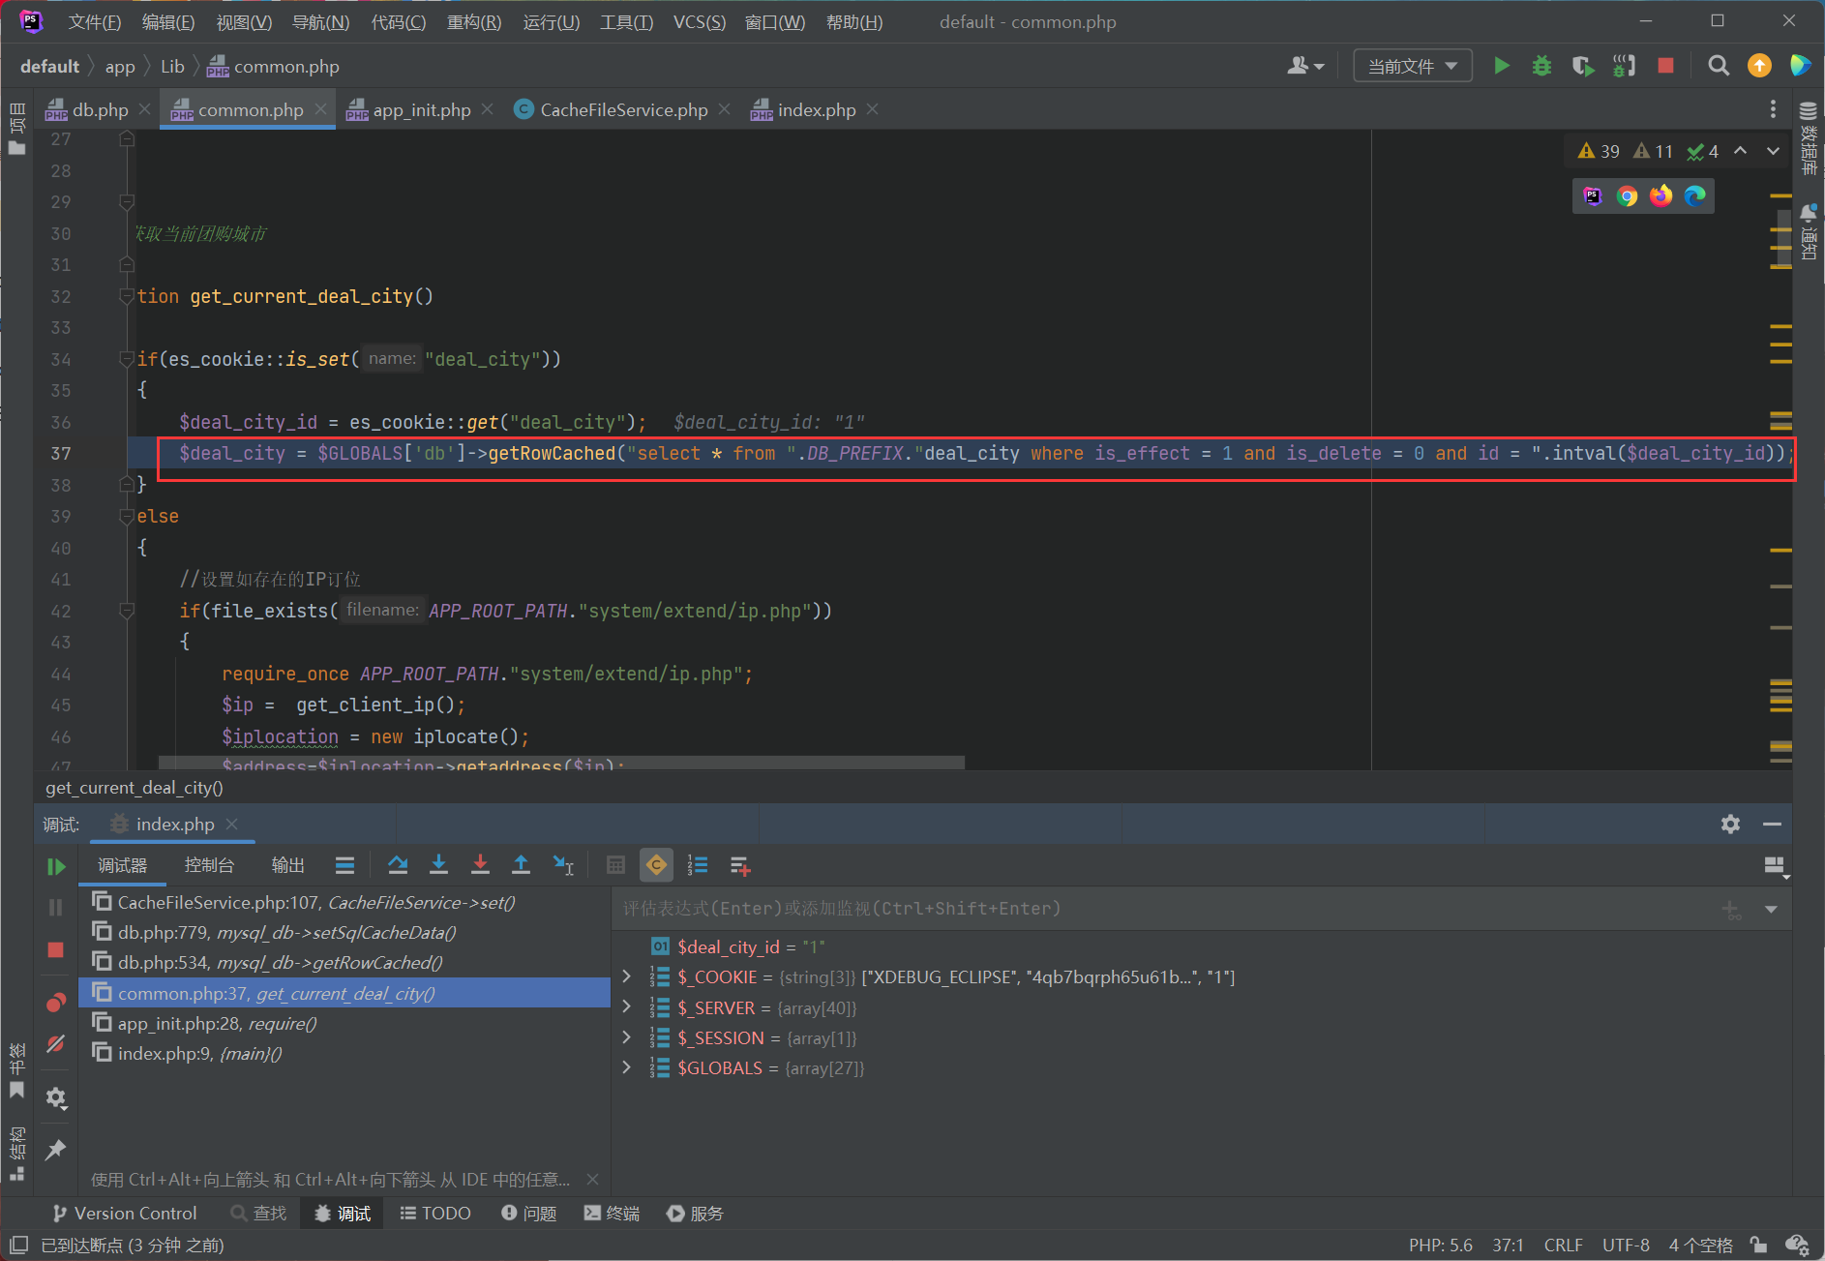
Task: Toggle Mute Breakpoints in debug sidebar
Action: 56,1044
